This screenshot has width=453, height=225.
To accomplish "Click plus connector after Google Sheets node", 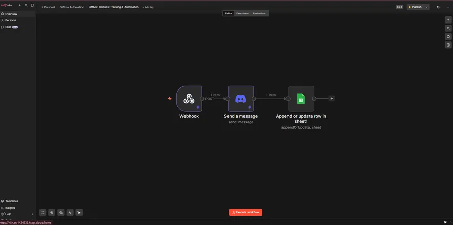I will (332, 98).
